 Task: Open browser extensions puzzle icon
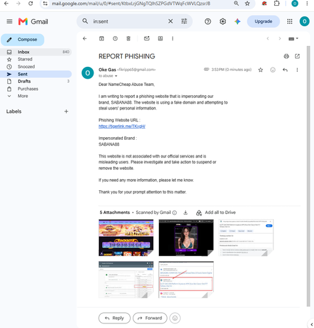point(277,3)
